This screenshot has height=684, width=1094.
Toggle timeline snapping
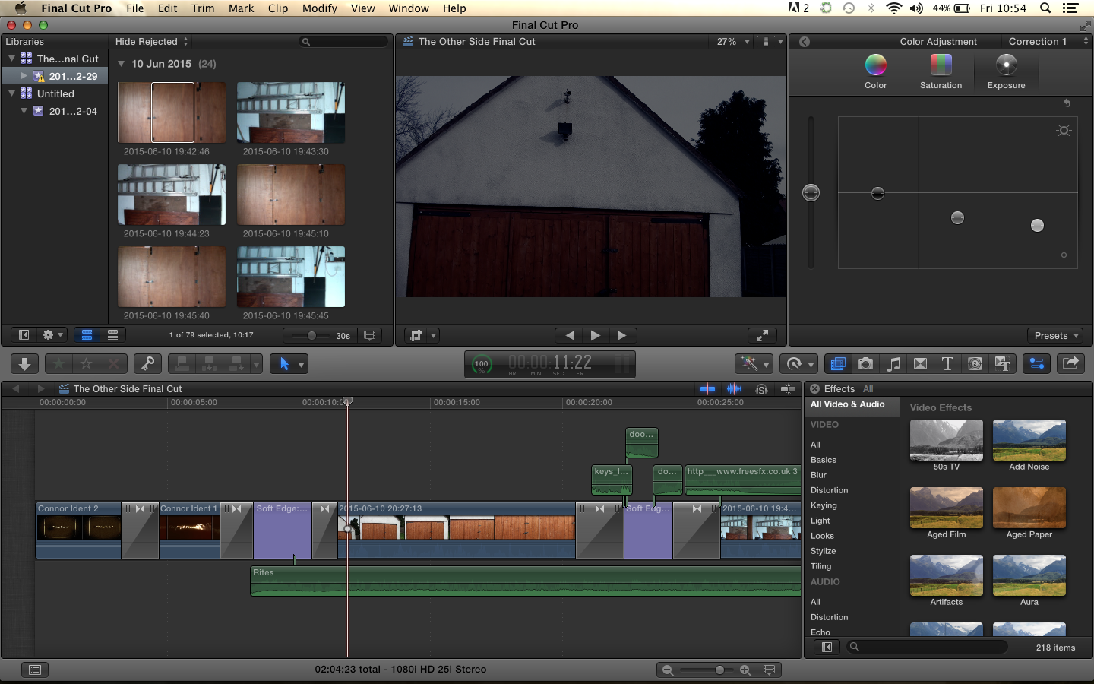pos(788,388)
